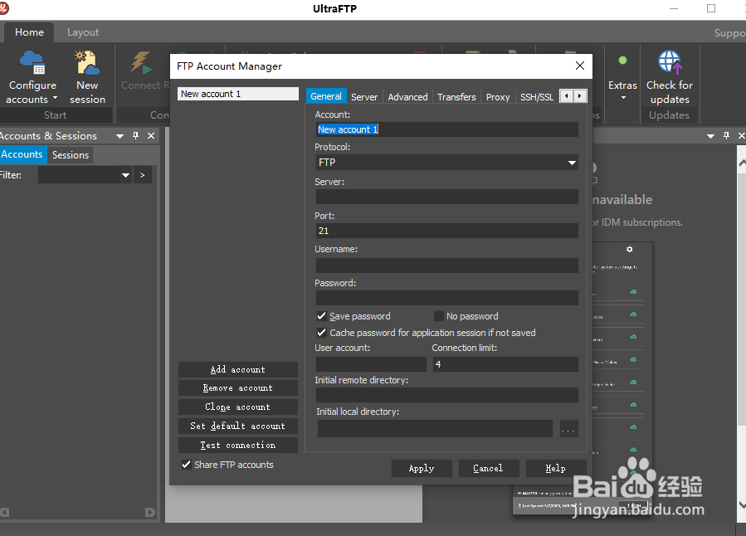
Task: Focus the Connection limit field
Action: tap(505, 364)
